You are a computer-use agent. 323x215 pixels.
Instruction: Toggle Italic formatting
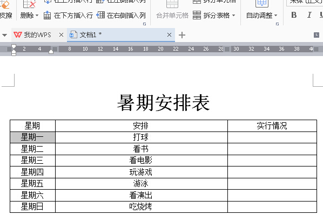pos(309,15)
